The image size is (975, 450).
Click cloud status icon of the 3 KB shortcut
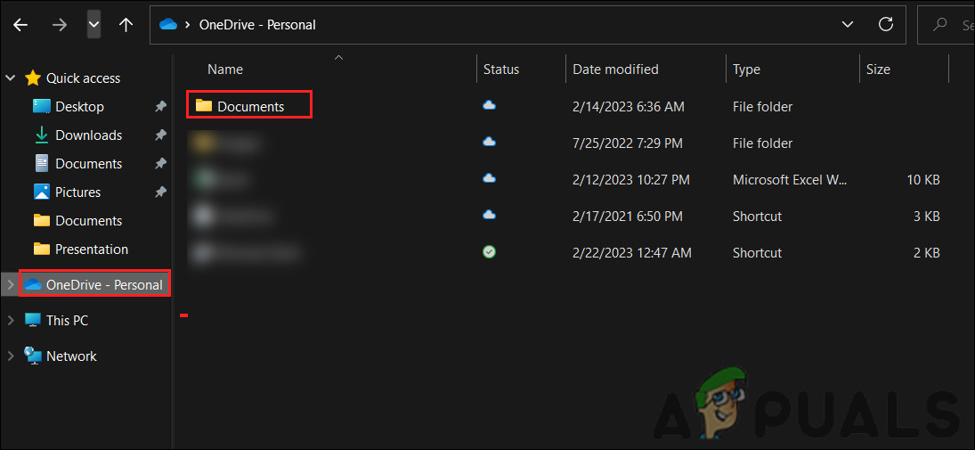[x=490, y=215]
